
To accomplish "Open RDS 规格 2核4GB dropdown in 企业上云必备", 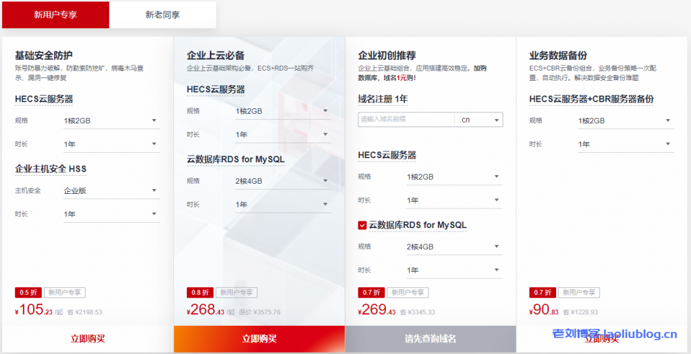I will coord(283,181).
